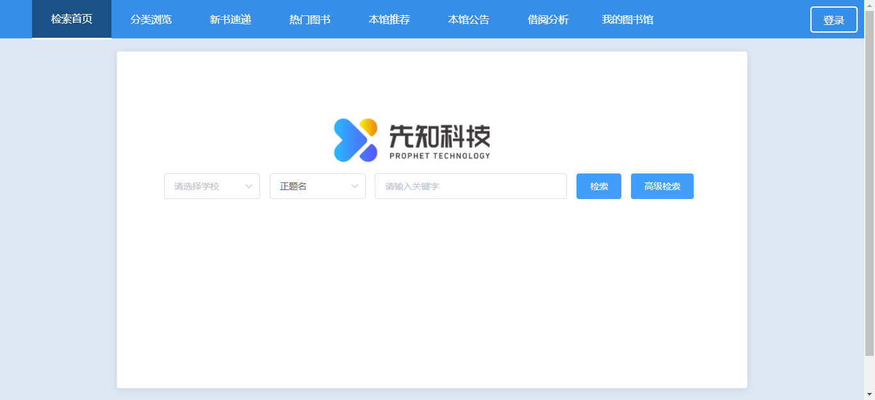Go to 我的图书馆

pyautogui.click(x=628, y=19)
